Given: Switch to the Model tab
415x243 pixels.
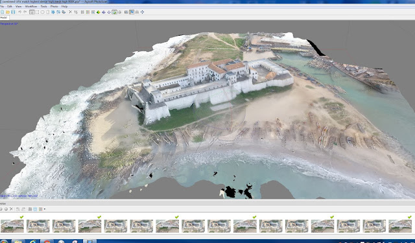Looking at the screenshot, I should tap(4, 17).
